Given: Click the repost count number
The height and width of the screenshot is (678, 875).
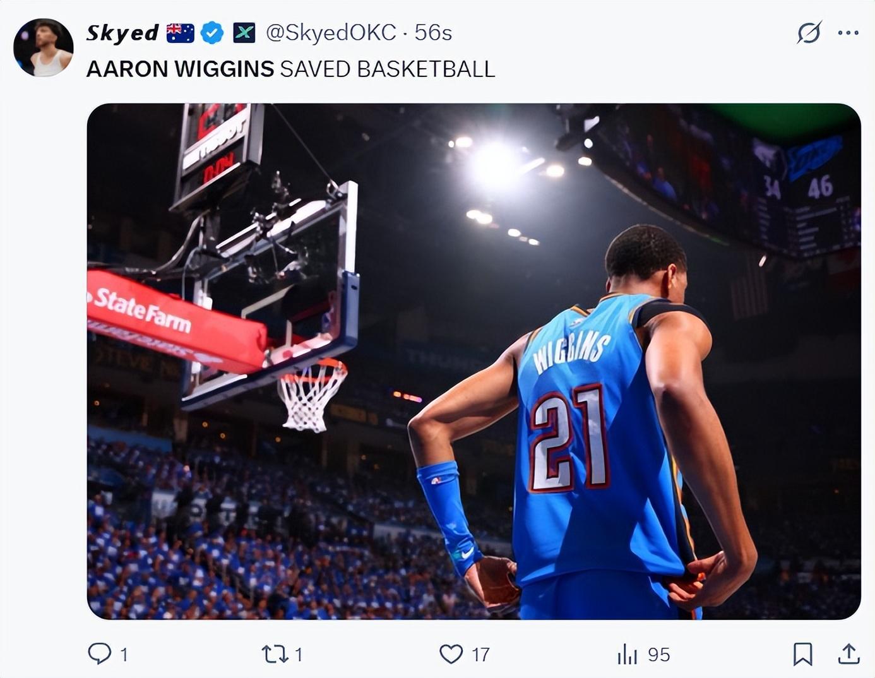Looking at the screenshot, I should click(299, 655).
